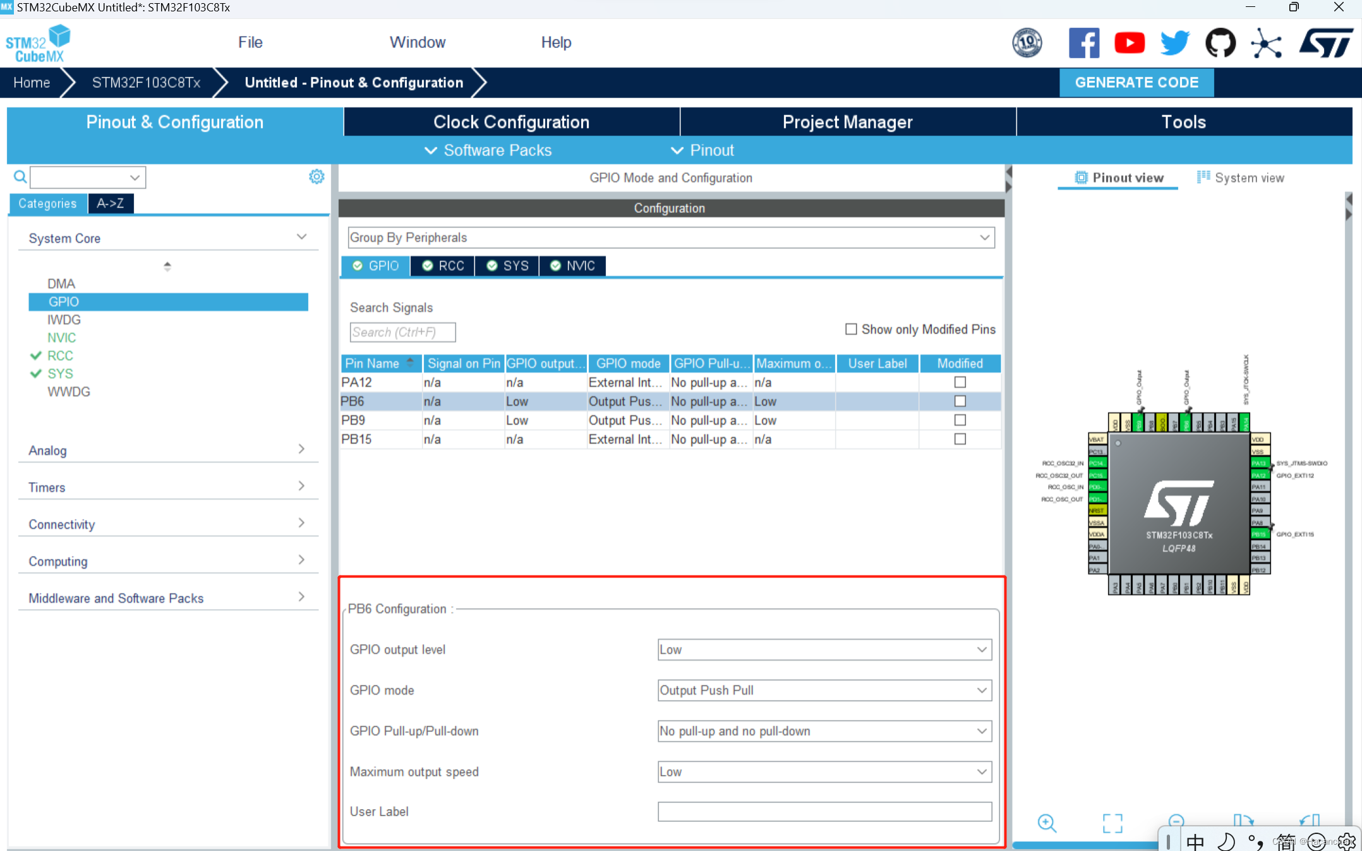Open the GitHub icon link
1362x851 pixels.
point(1220,43)
